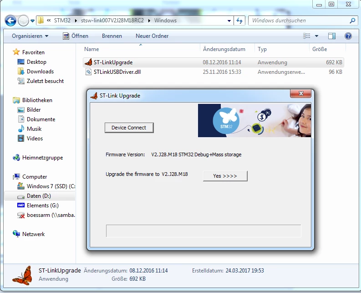The width and height of the screenshot is (361, 293).
Task: Click the Yes >>>> upgrade button
Action: tap(225, 176)
